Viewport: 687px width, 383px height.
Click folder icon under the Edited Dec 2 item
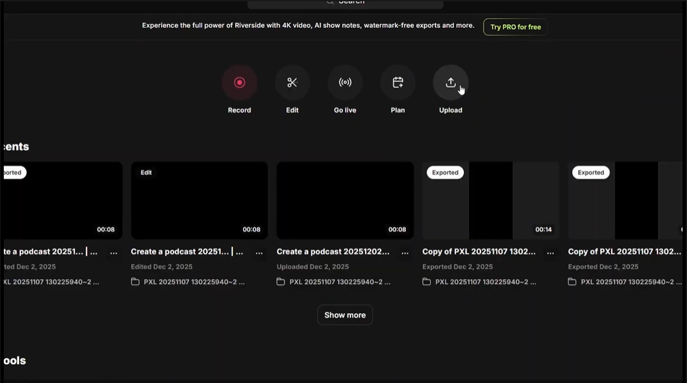click(135, 282)
